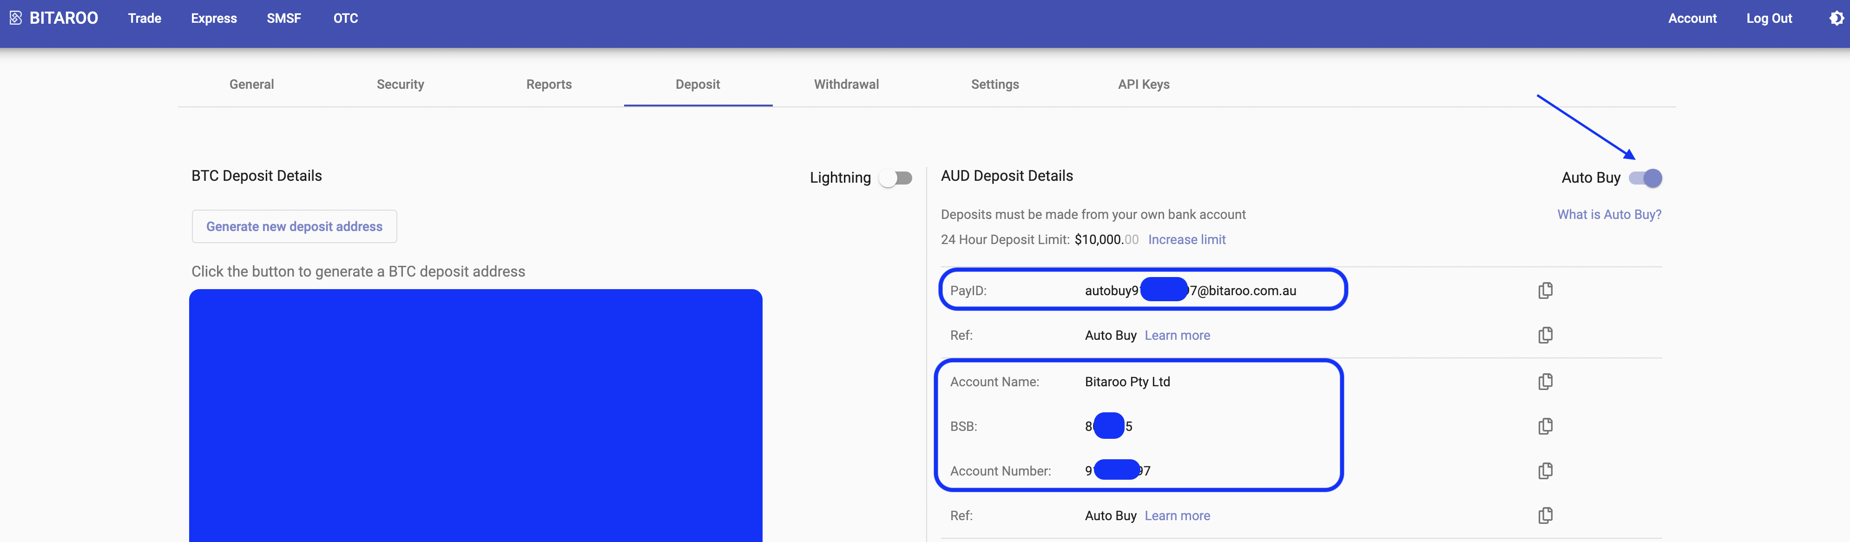Open the Account page
1850x542 pixels.
click(1692, 19)
